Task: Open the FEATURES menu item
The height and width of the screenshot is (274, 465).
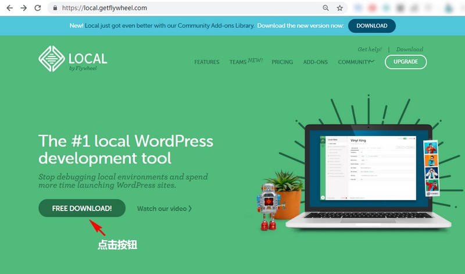Action: click(207, 62)
